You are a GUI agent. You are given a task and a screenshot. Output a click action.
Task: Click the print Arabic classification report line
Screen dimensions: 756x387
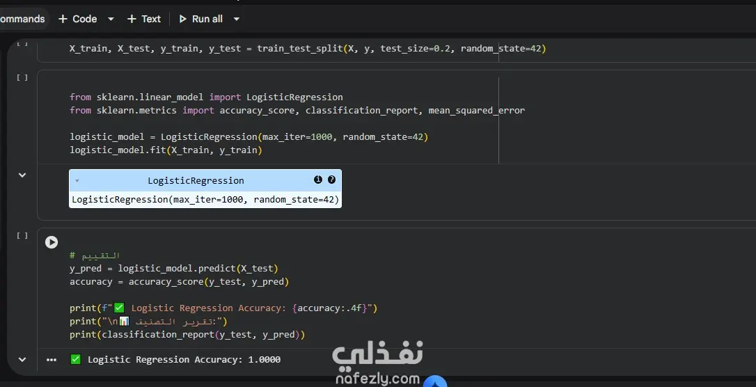click(x=148, y=322)
